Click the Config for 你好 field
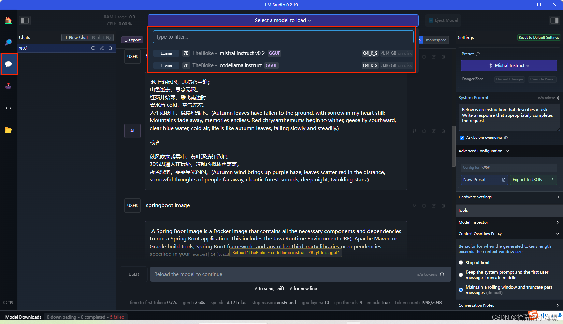The height and width of the screenshot is (324, 563). point(509,167)
